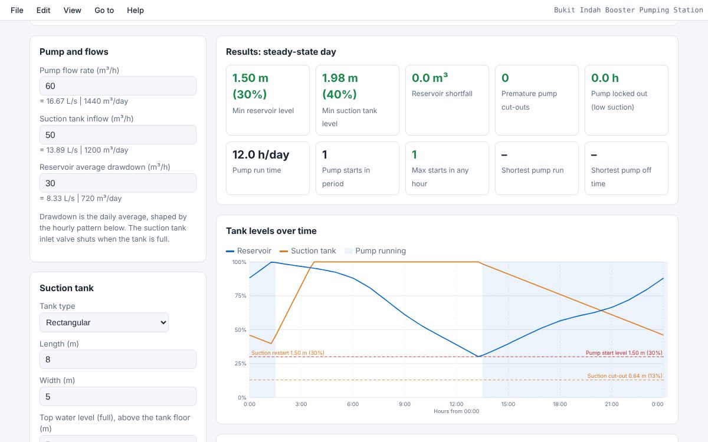
Task: Click the 'Pump locked out (low suction)' card
Action: [627, 100]
